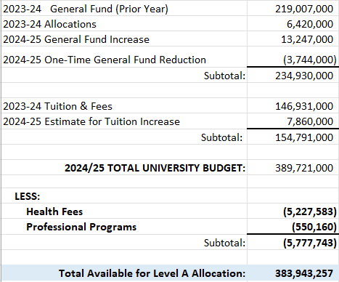
Task: Click the value 13,247,000
Action: point(307,39)
